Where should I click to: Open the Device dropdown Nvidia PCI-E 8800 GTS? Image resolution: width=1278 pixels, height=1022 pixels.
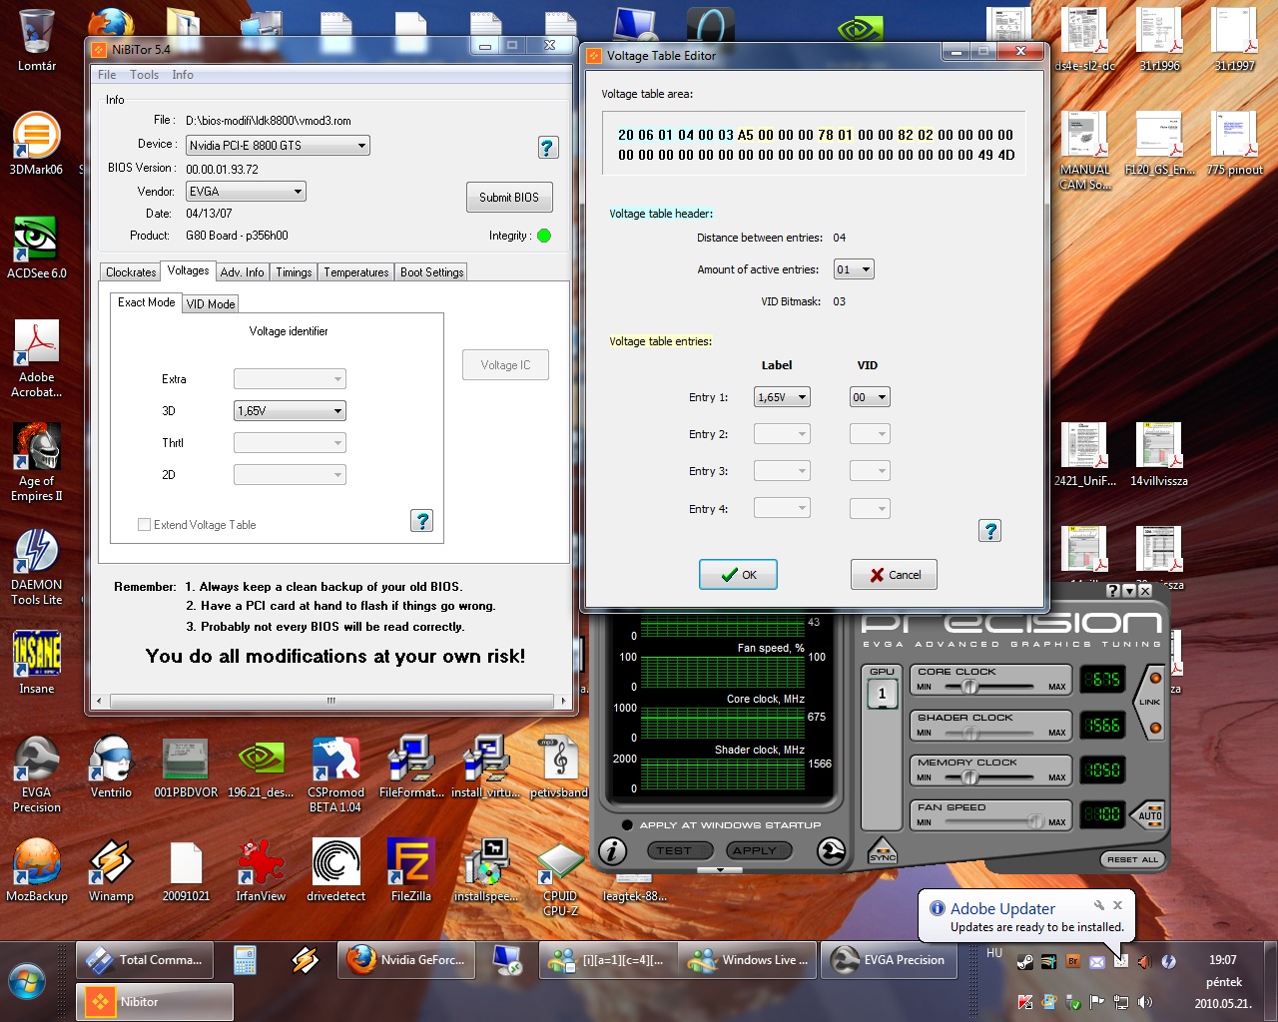coord(278,146)
